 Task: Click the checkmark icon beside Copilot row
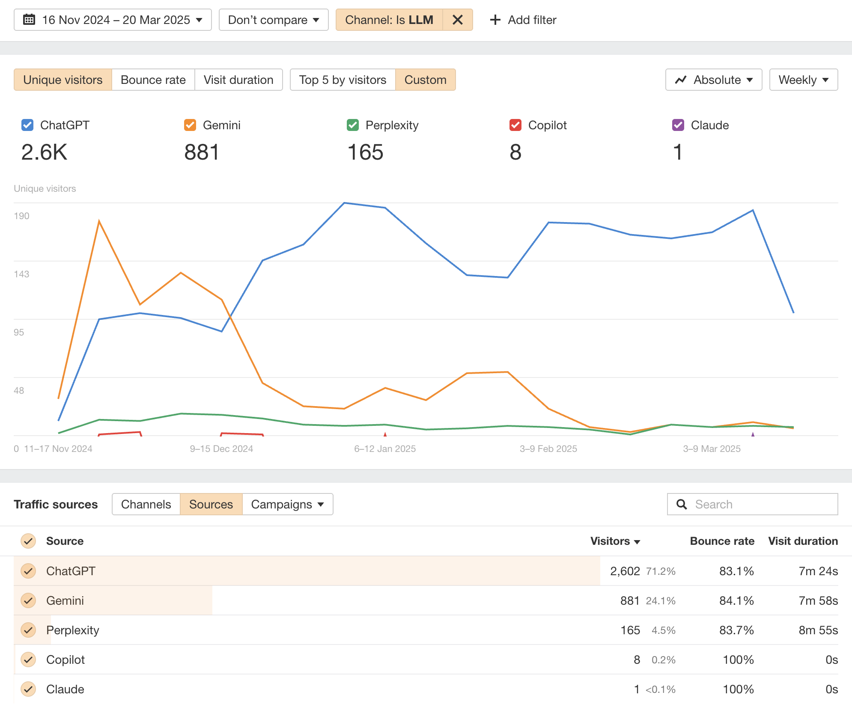pyautogui.click(x=28, y=660)
